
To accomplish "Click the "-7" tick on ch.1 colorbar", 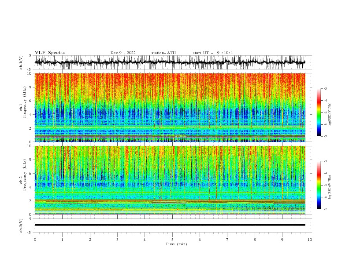I will click(325, 136).
